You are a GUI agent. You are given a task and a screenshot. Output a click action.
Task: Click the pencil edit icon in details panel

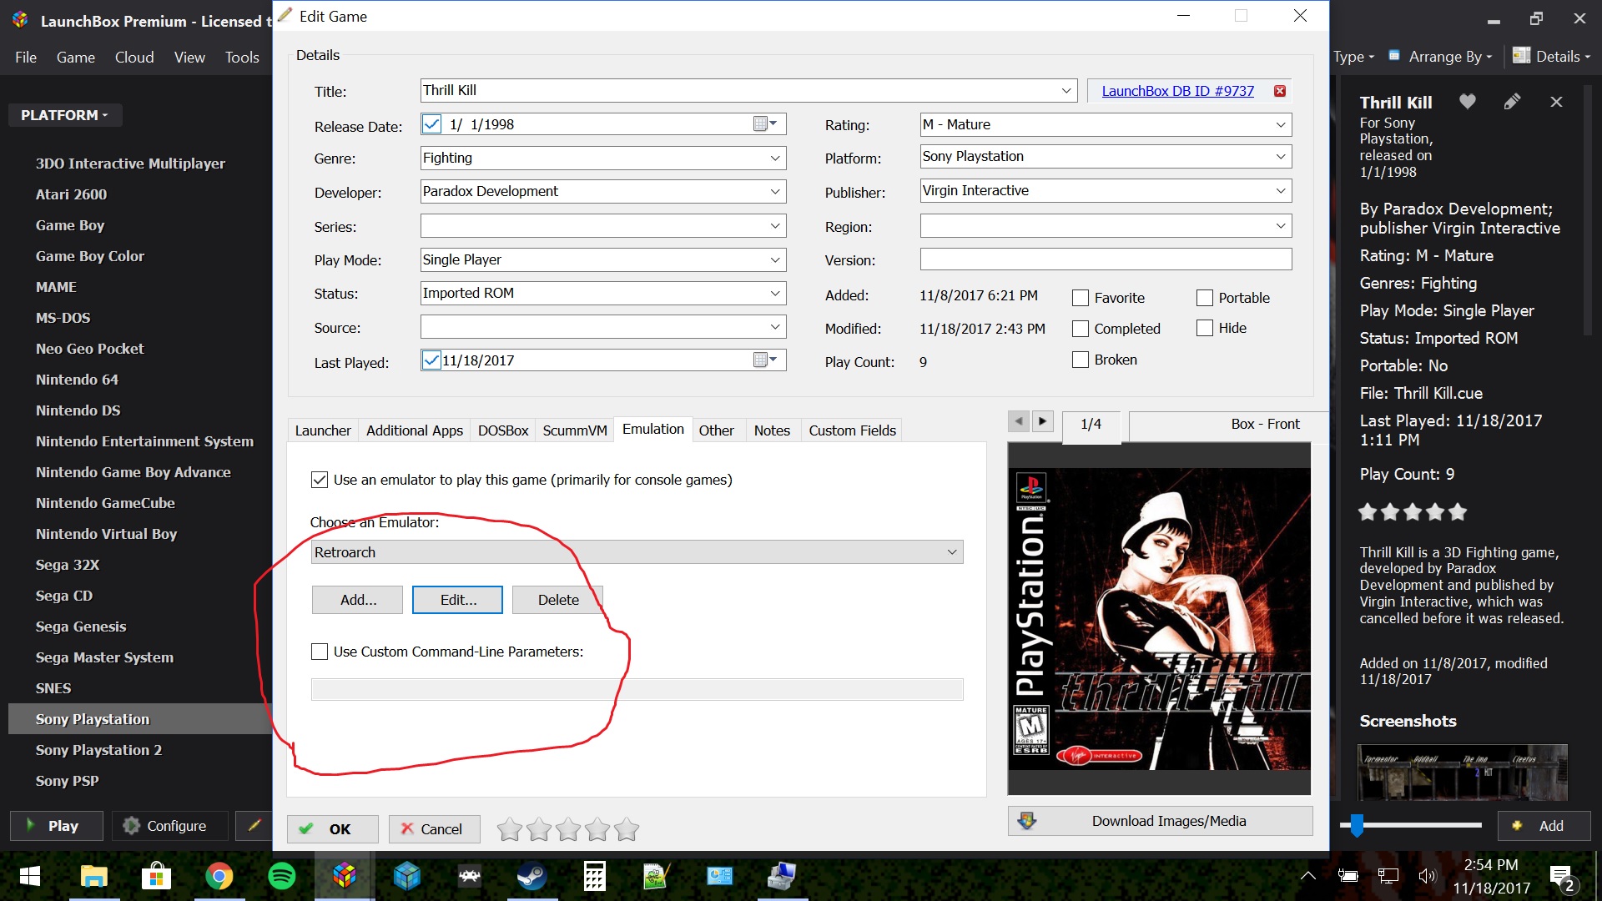point(1512,102)
